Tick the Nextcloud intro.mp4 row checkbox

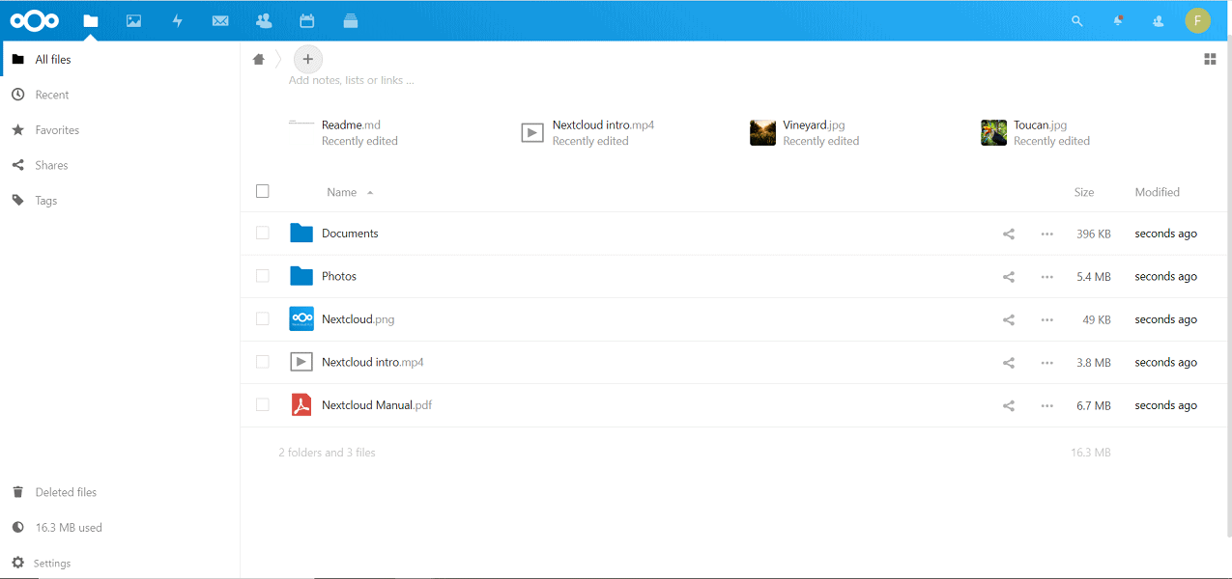[x=263, y=362]
